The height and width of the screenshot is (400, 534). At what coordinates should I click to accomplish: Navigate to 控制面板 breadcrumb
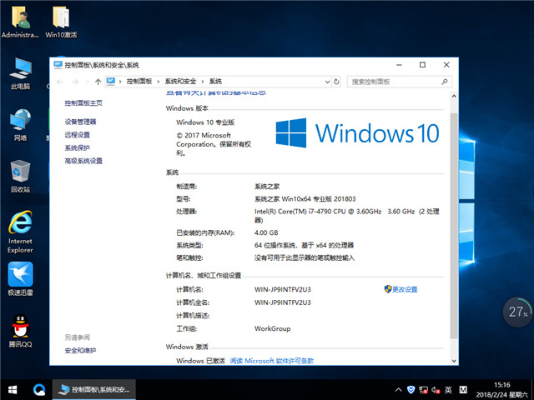tap(139, 82)
